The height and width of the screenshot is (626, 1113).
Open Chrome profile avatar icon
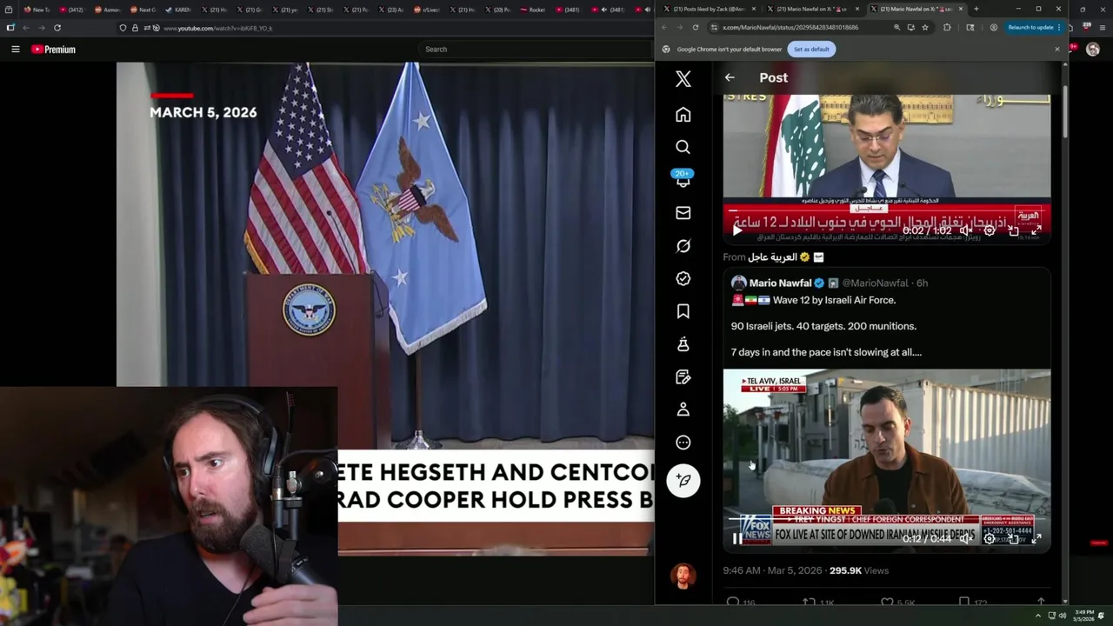[994, 27]
